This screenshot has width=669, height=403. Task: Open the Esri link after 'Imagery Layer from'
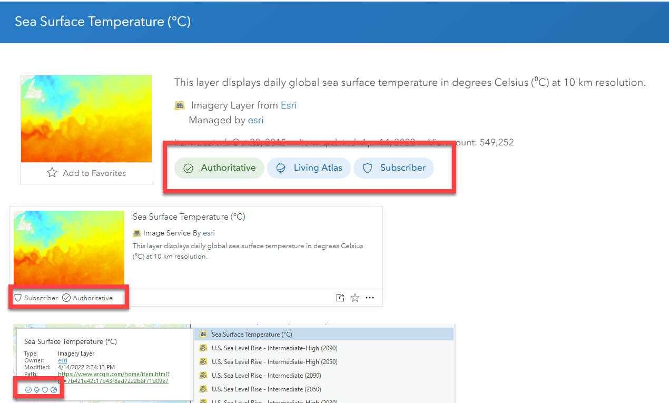coord(289,105)
